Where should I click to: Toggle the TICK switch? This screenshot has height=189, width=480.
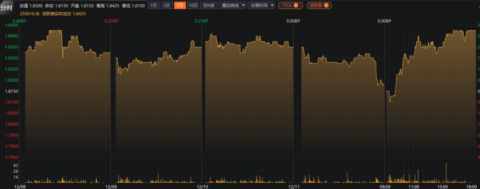[x=291, y=5]
